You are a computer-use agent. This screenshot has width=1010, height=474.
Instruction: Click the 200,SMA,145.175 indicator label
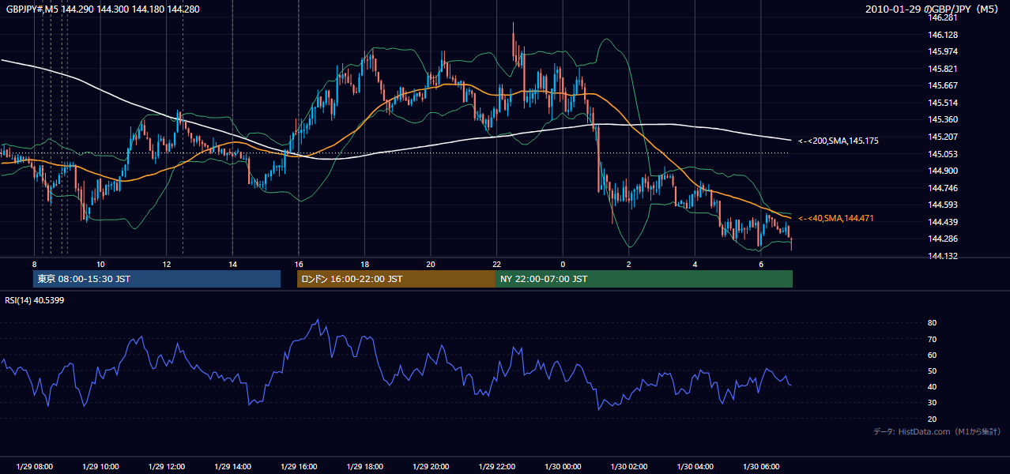(839, 141)
